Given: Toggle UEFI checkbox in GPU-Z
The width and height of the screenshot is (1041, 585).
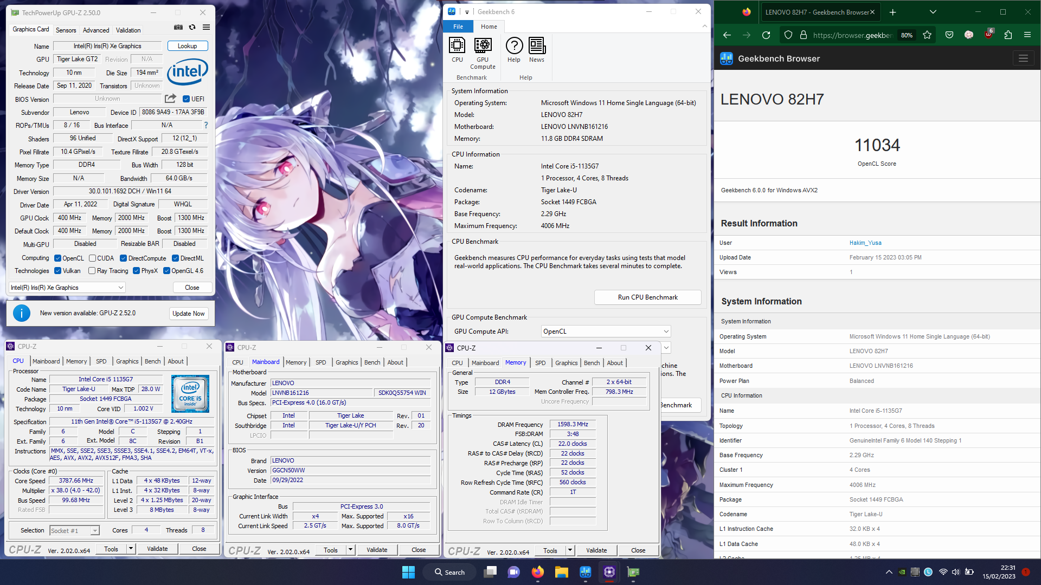Looking at the screenshot, I should (x=186, y=99).
